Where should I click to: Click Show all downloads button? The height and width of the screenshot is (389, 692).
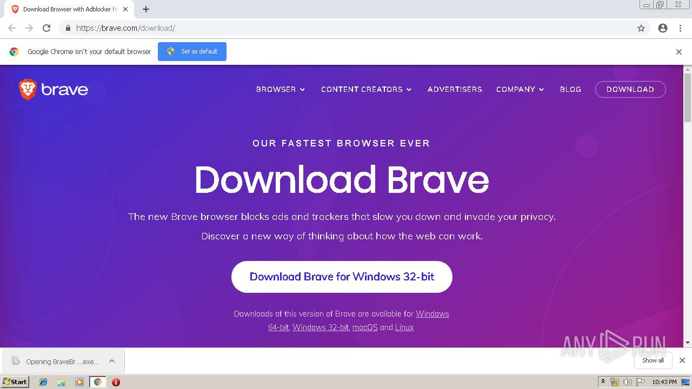(x=653, y=360)
